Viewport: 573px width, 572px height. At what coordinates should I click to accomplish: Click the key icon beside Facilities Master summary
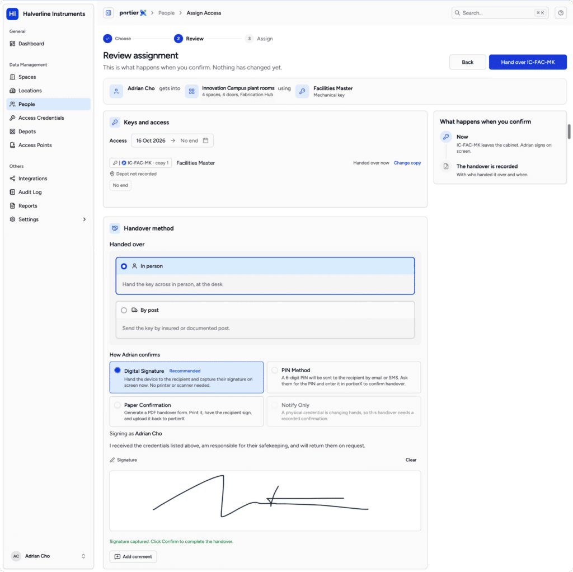[x=302, y=91]
